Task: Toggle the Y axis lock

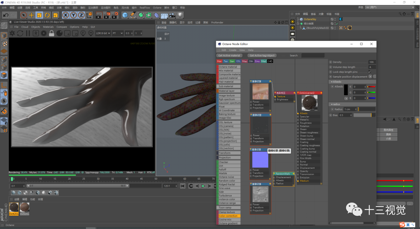Action: [x=73, y=15]
